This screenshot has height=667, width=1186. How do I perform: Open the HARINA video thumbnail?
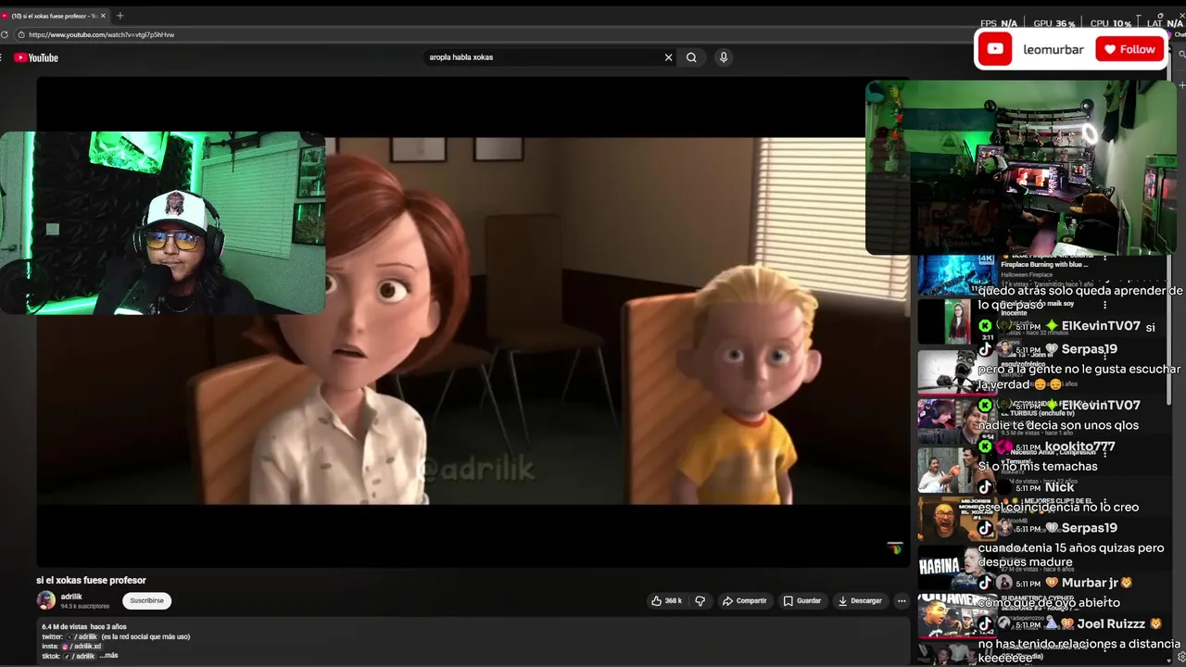point(956,567)
